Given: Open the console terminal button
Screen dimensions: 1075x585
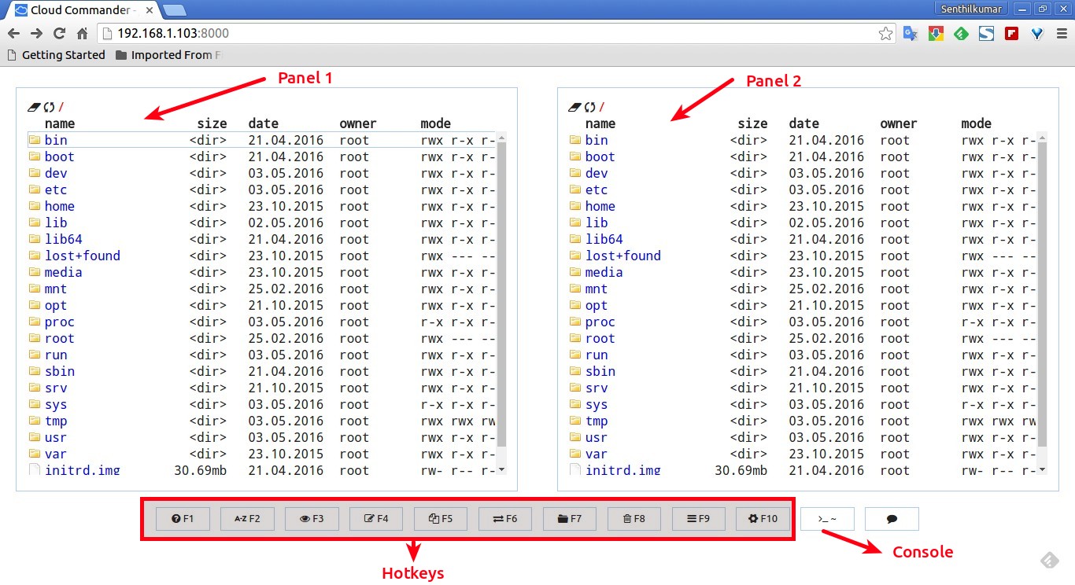Looking at the screenshot, I should (x=827, y=519).
